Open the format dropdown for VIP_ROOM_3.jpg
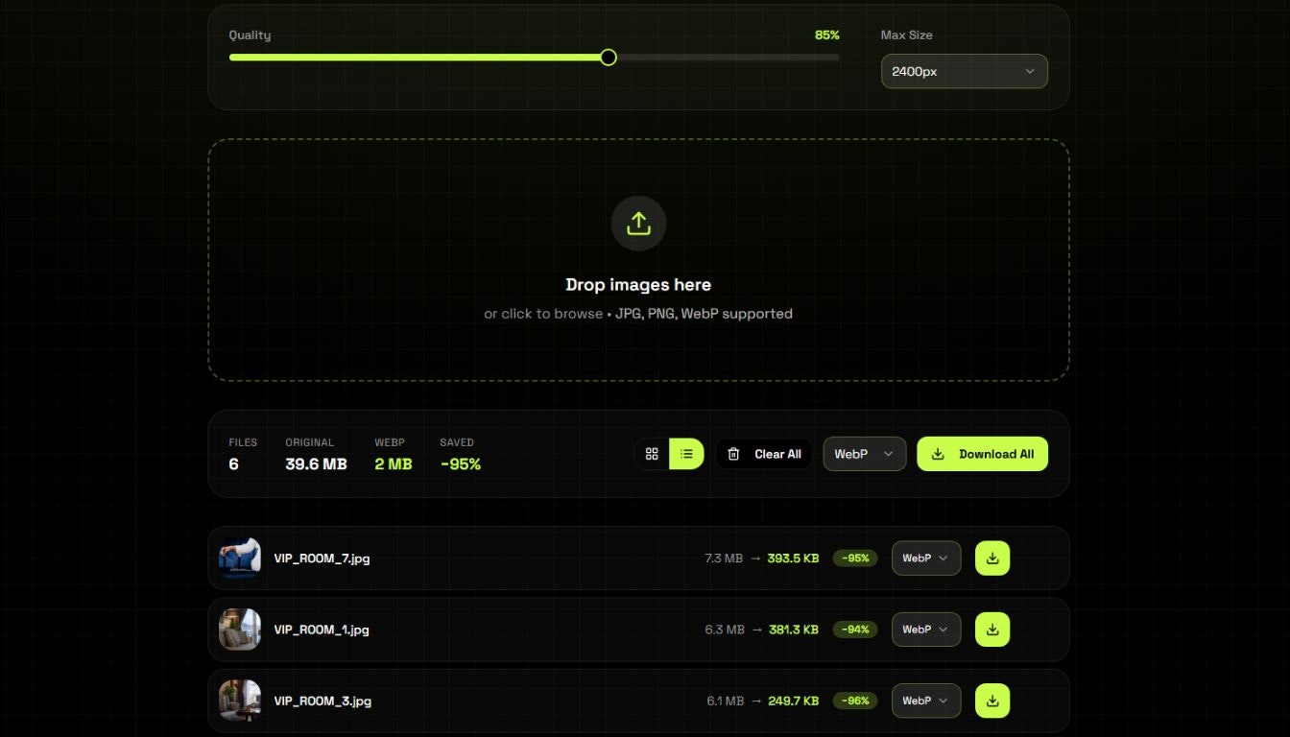 click(x=925, y=701)
